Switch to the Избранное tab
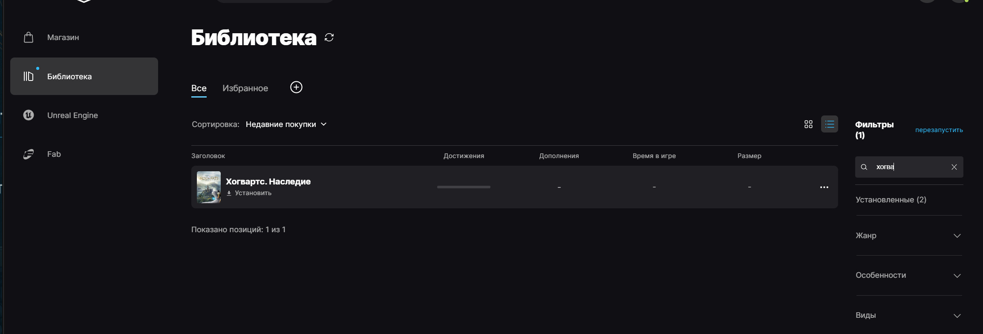The image size is (983, 334). (x=245, y=88)
